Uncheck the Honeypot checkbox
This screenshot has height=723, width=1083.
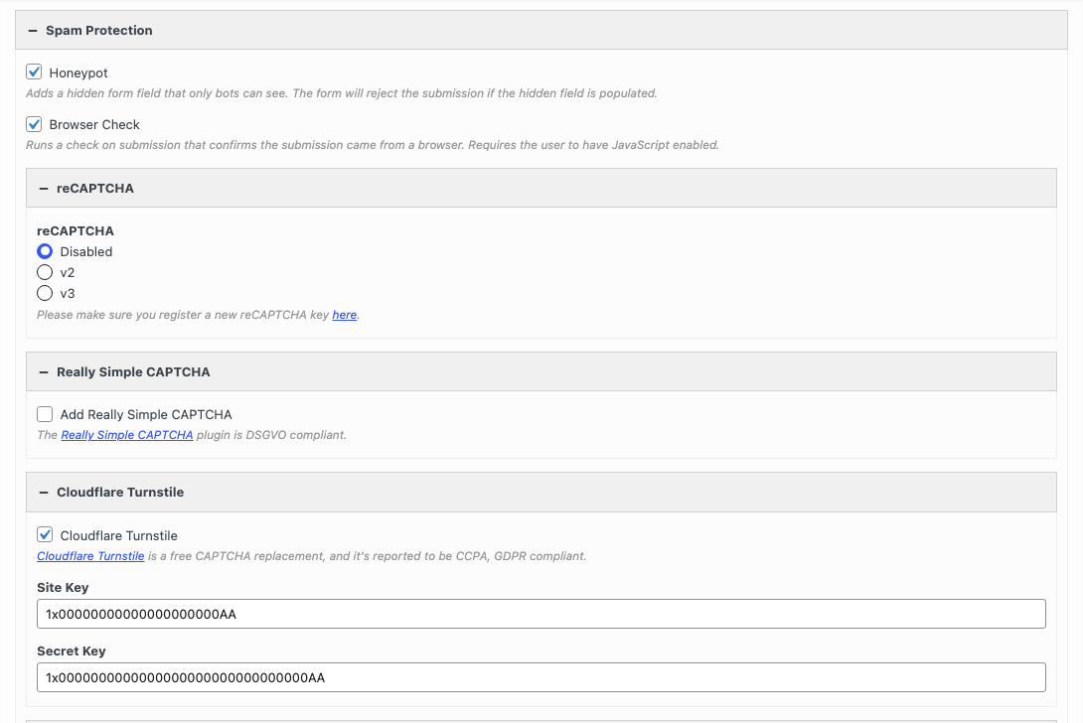pos(34,72)
